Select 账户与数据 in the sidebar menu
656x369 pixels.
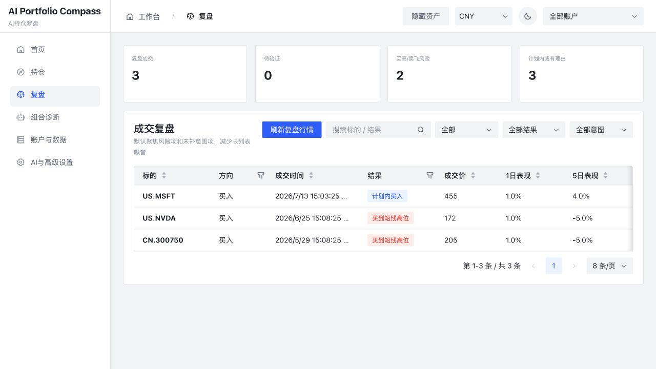click(x=55, y=140)
